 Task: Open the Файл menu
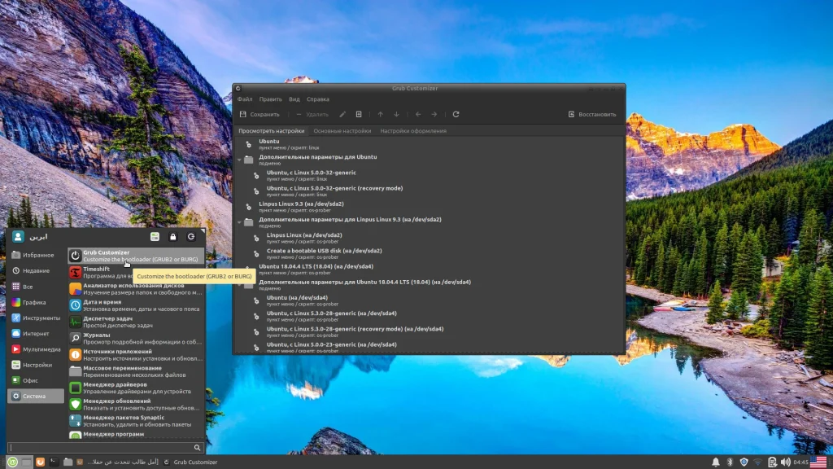[x=245, y=99]
